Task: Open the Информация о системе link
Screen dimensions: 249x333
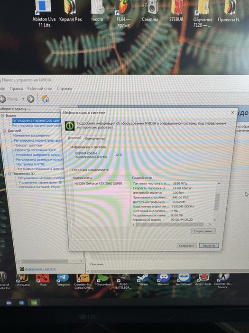Action: [40, 269]
